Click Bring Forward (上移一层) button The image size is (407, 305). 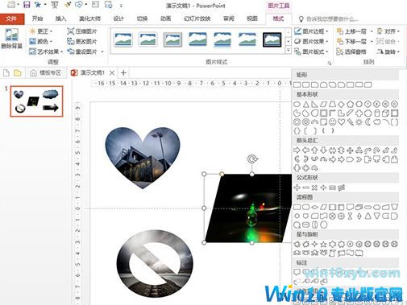coord(352,31)
